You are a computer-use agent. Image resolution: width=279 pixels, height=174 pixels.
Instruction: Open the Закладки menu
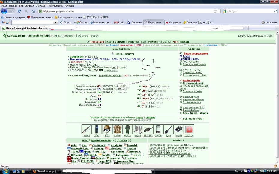click(41, 6)
